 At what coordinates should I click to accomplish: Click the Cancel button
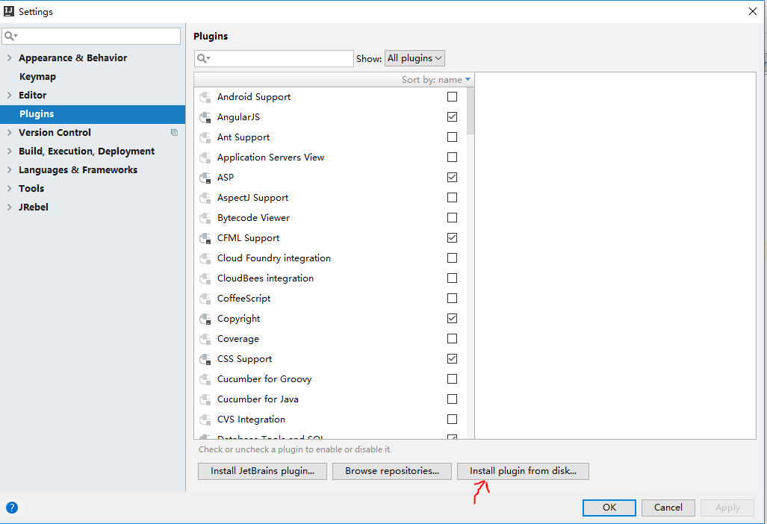(668, 508)
